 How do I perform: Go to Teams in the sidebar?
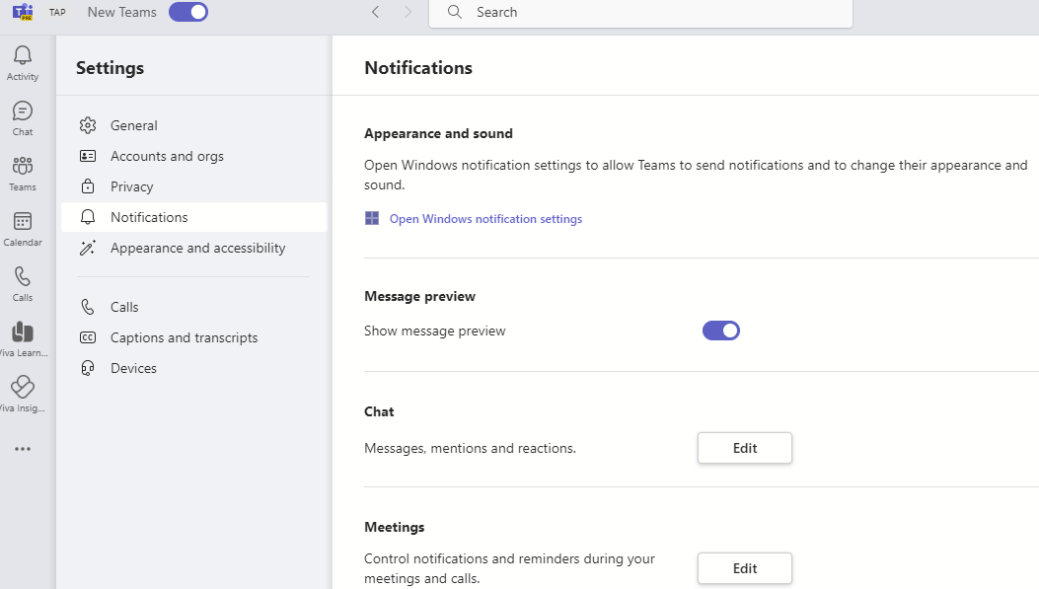click(23, 169)
